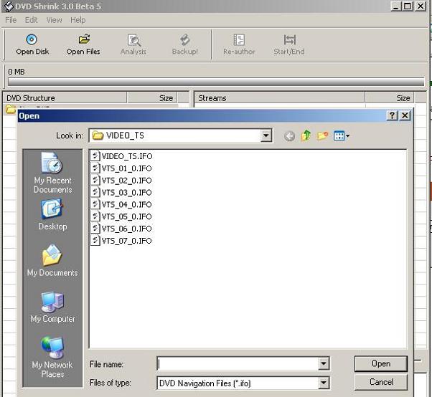The width and height of the screenshot is (432, 397).
Task: Minimize the DVD Shrink window
Action: pos(395,6)
